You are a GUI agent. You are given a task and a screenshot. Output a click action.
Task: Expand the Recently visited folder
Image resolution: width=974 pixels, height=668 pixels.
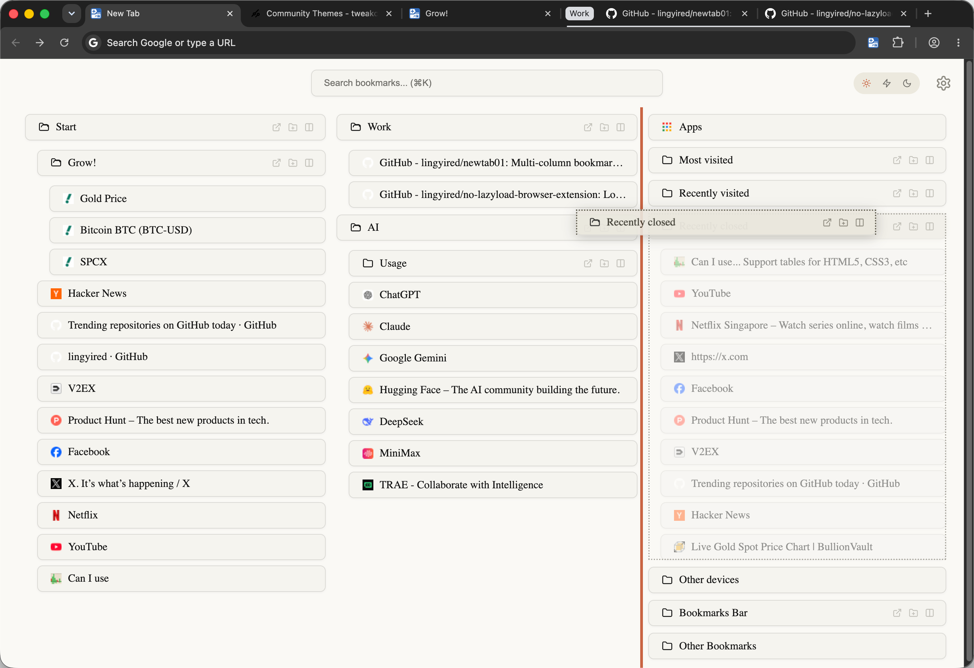797,193
